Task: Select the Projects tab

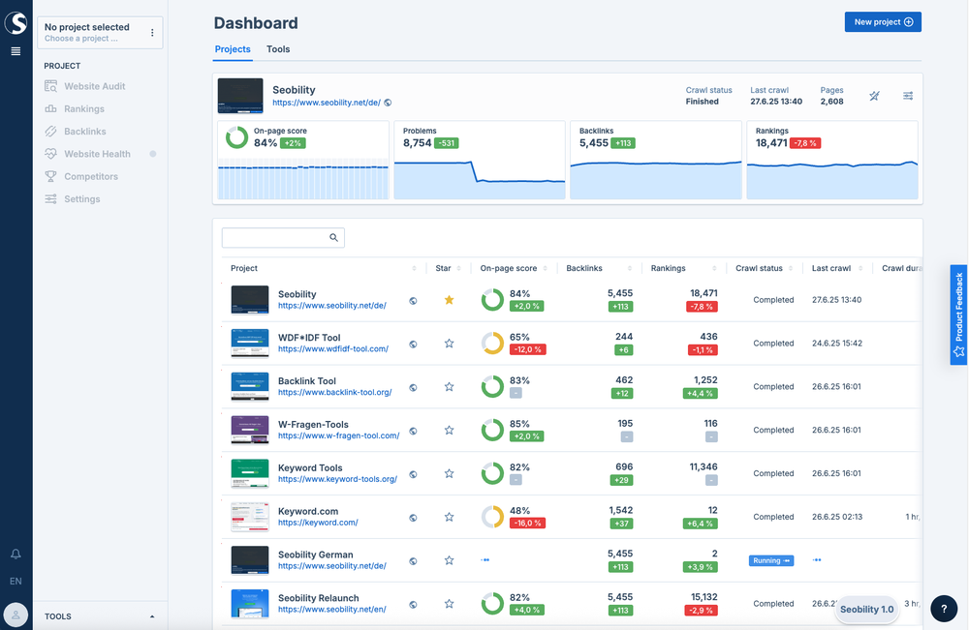Action: pos(233,49)
